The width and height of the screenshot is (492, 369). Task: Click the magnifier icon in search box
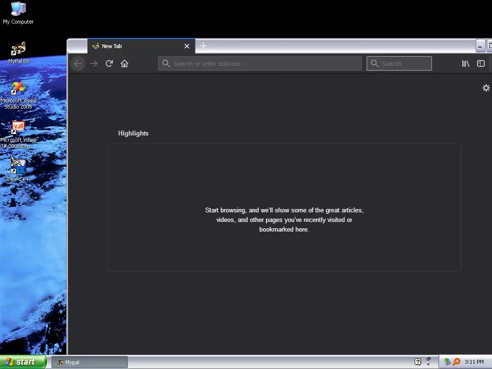click(374, 63)
